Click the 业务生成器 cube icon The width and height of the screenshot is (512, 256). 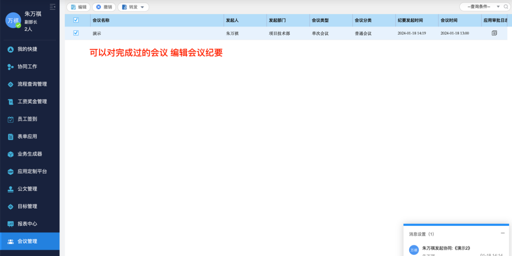tap(11, 154)
